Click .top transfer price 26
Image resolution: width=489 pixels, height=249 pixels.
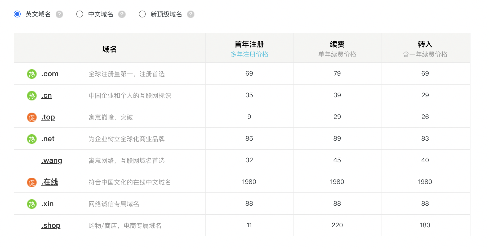coord(425,117)
